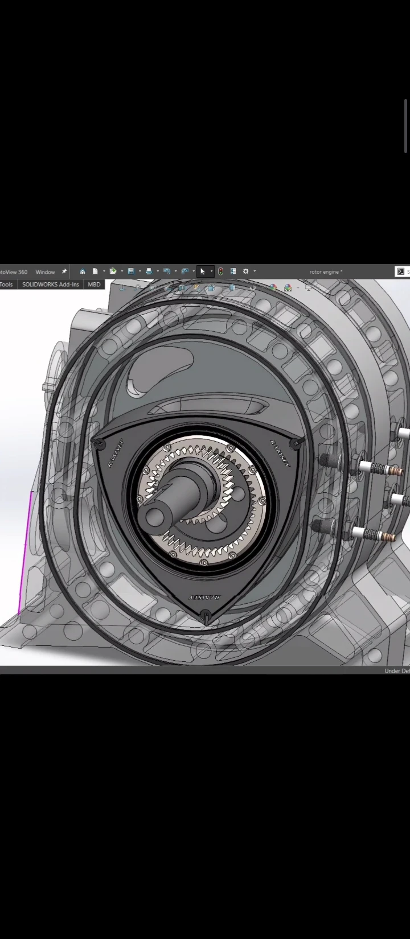The height and width of the screenshot is (939, 410).
Task: Click the Home icon in toolbar
Action: pos(83,271)
